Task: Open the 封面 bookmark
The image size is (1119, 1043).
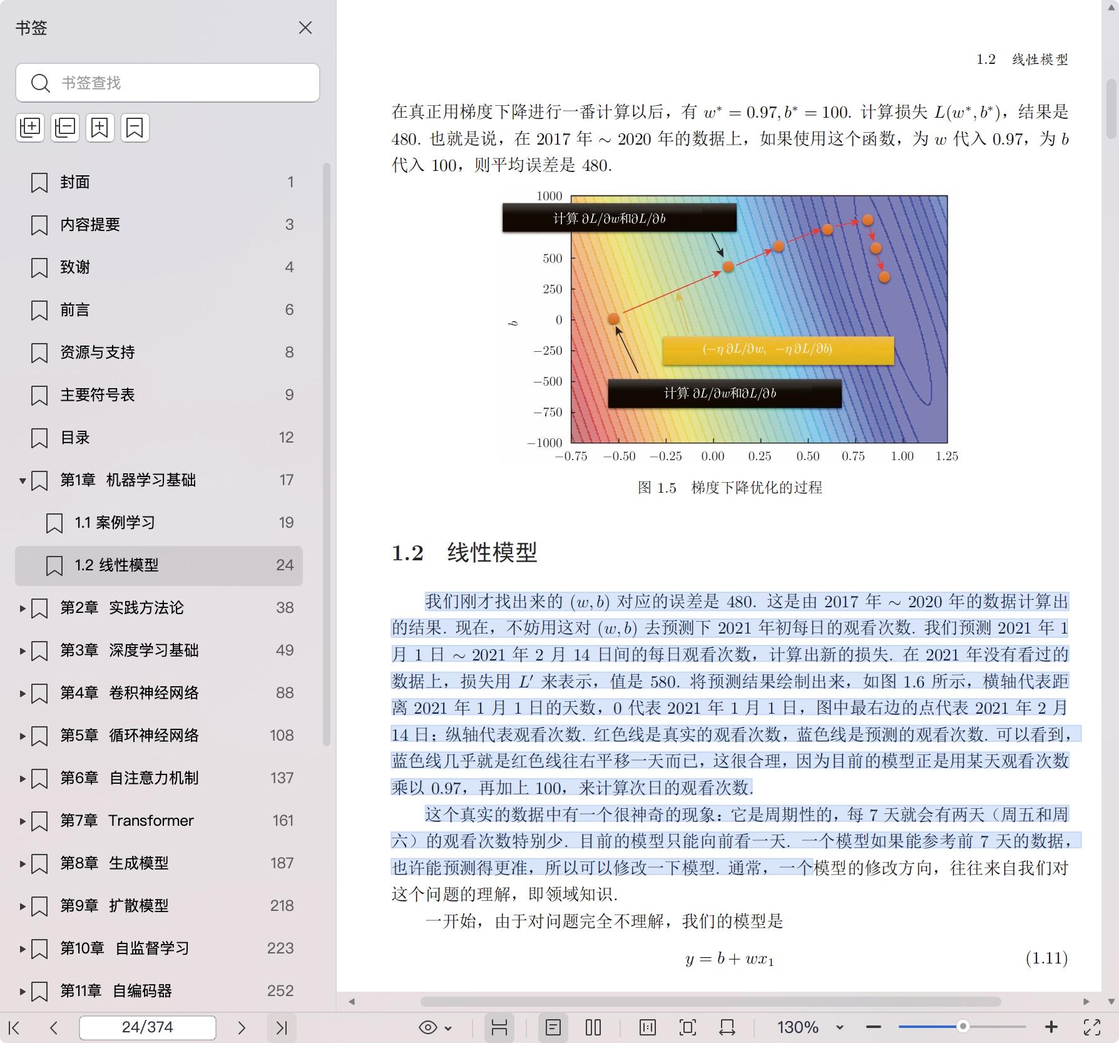Action: (159, 182)
